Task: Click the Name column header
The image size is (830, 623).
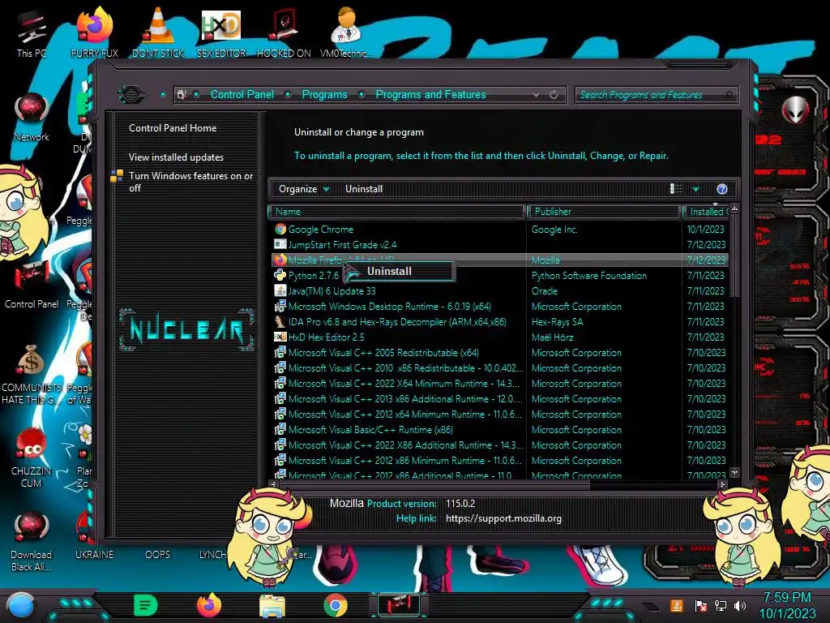Action: [396, 212]
